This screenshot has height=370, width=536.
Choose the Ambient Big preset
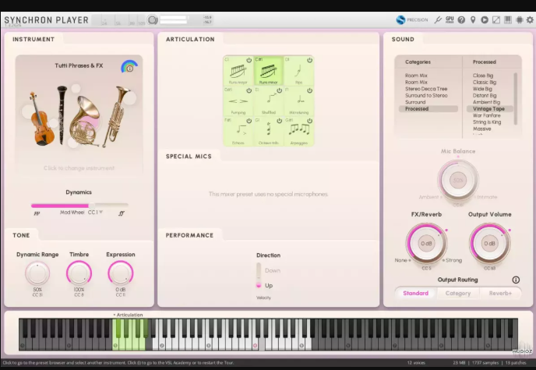(486, 102)
